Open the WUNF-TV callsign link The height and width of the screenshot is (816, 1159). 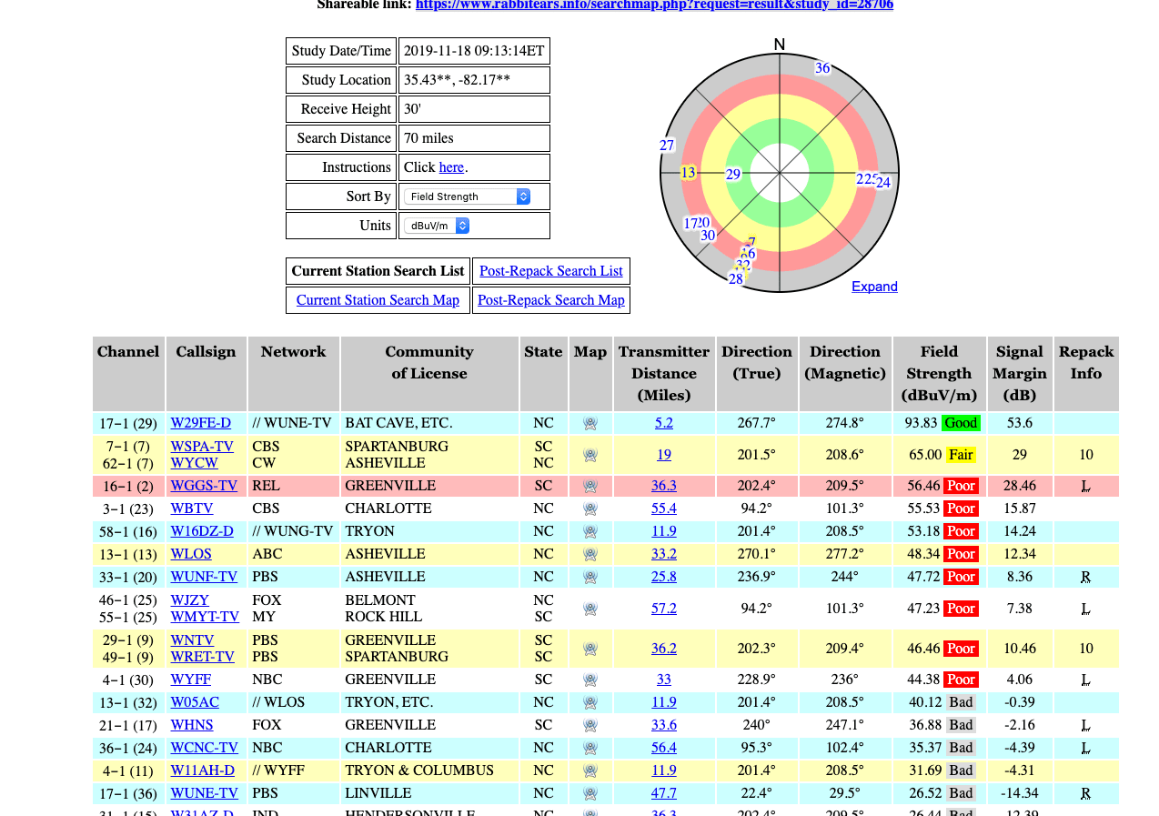point(204,577)
